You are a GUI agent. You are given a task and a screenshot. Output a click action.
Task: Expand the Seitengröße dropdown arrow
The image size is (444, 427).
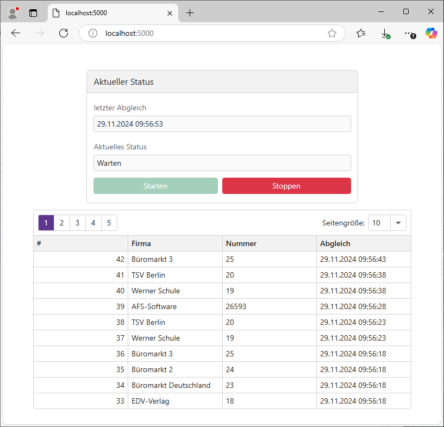point(398,223)
